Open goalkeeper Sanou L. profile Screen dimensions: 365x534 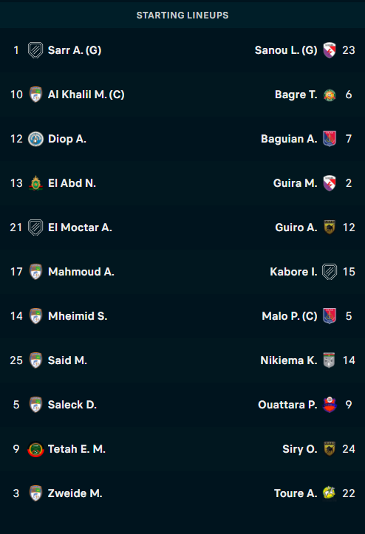pos(286,50)
